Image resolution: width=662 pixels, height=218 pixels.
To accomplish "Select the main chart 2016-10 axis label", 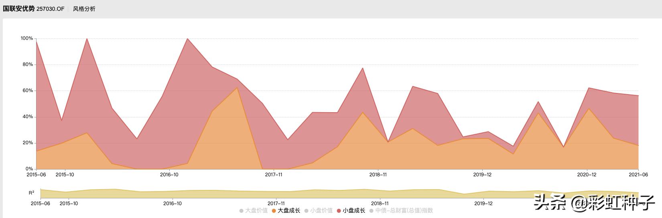I will [169, 175].
